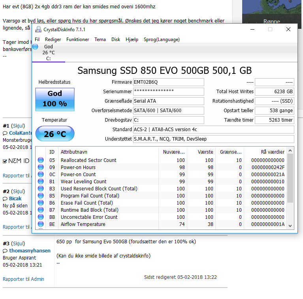Image resolution: width=303 pixels, height=299 pixels.
Task: Click status orb for Power-on Hours
Action: click(41, 167)
